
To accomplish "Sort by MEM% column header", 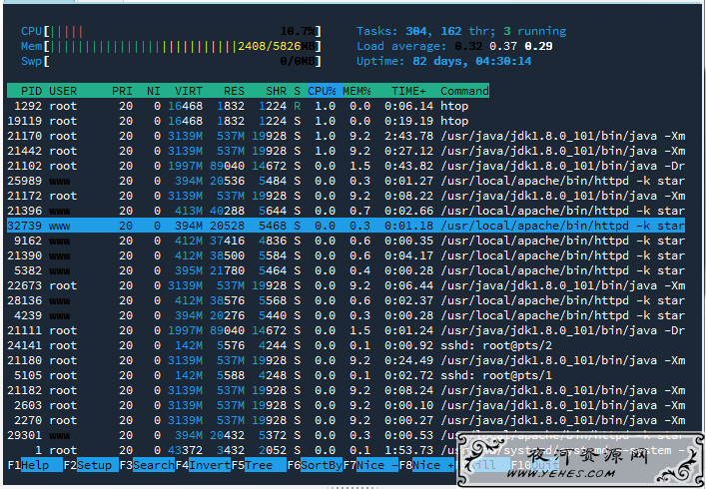I will point(356,91).
